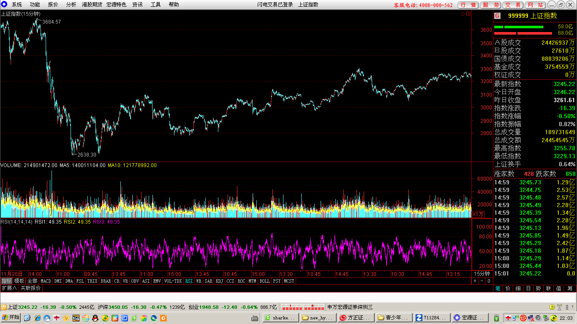This screenshot has width=577, height=324.
Task: Open the QQ penguin icon in quick launch
Action: pos(95,318)
